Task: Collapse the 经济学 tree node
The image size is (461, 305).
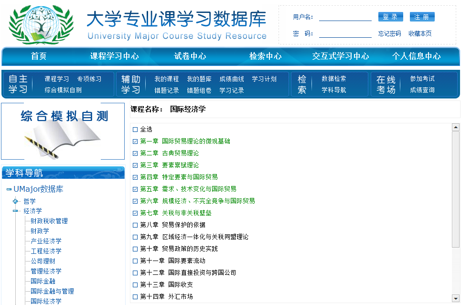Action: tap(15, 211)
